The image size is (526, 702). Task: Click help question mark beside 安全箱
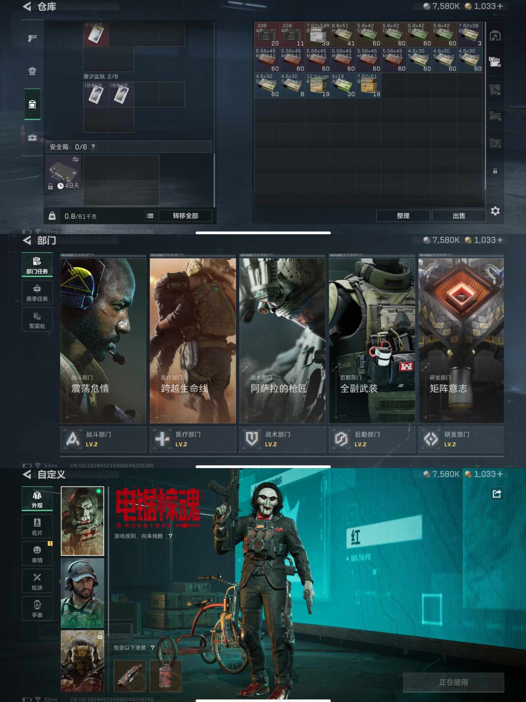click(93, 147)
